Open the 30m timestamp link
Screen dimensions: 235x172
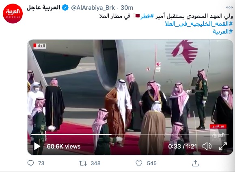click(127, 8)
